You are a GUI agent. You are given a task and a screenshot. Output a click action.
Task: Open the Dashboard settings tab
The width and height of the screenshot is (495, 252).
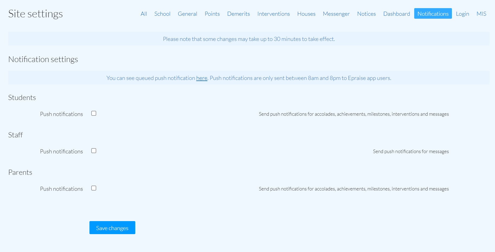397,14
